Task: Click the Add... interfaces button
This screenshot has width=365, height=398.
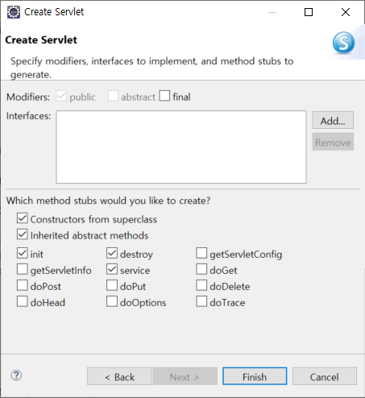Action: 333,120
